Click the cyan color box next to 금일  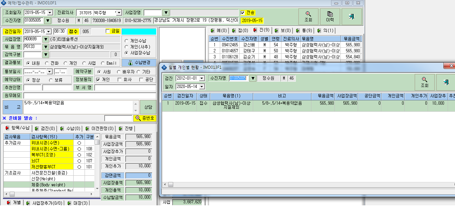click(139, 31)
